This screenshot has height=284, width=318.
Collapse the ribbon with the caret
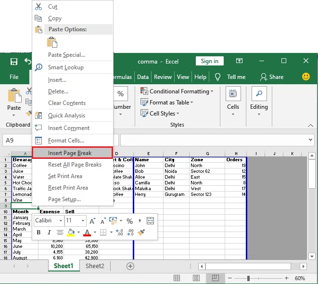(x=310, y=126)
